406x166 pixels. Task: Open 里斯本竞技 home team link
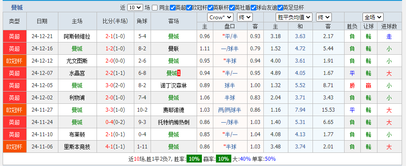point(77,147)
